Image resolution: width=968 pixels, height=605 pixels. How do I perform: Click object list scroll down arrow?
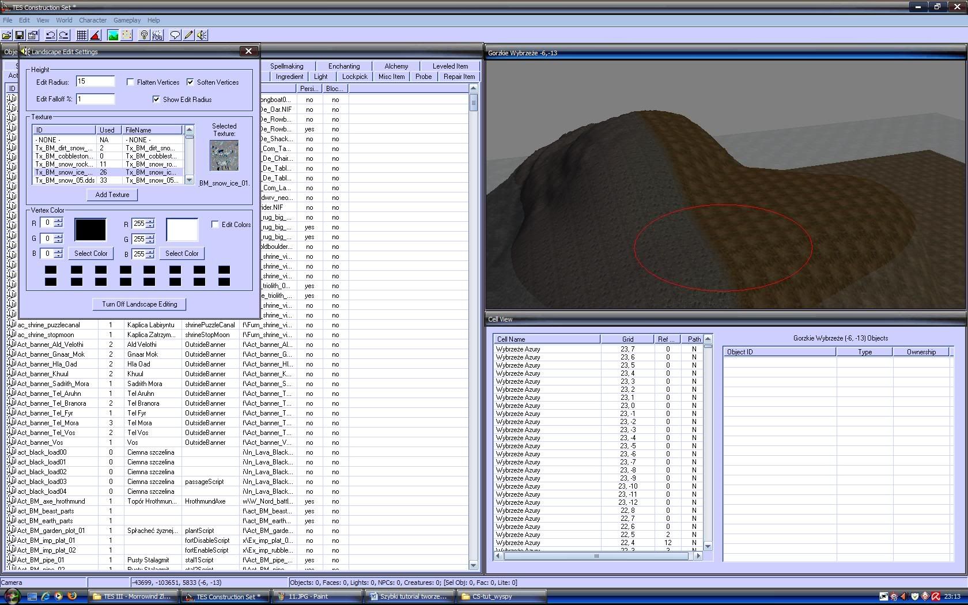(x=474, y=565)
